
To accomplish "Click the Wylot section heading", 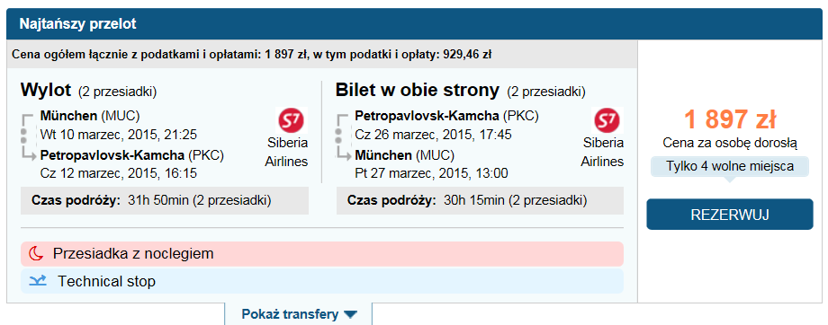I will point(45,90).
